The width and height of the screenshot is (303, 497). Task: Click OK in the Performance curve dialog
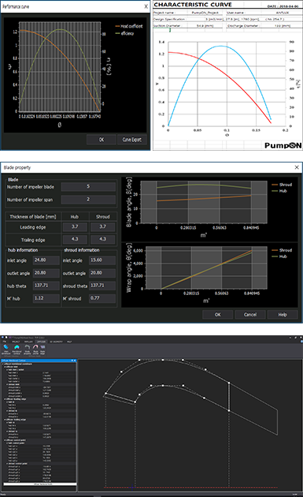pyautogui.click(x=102, y=140)
